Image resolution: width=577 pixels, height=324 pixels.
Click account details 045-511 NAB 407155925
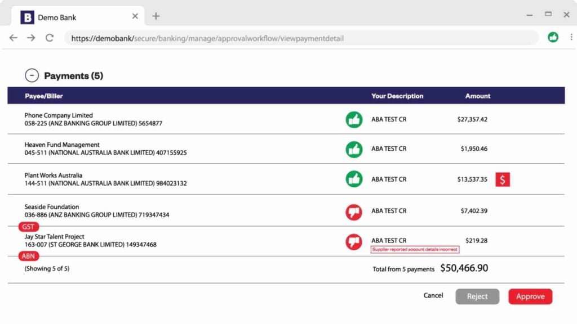(105, 153)
